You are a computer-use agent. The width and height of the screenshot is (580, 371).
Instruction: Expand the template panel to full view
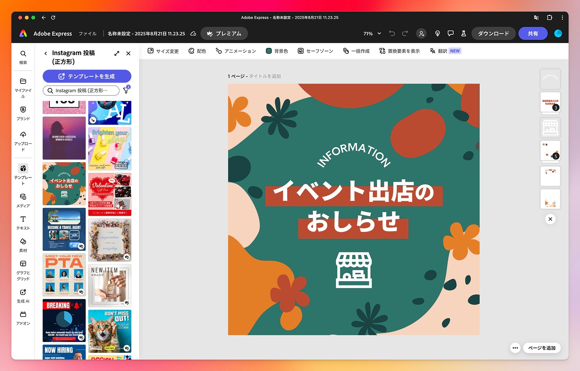(x=117, y=53)
